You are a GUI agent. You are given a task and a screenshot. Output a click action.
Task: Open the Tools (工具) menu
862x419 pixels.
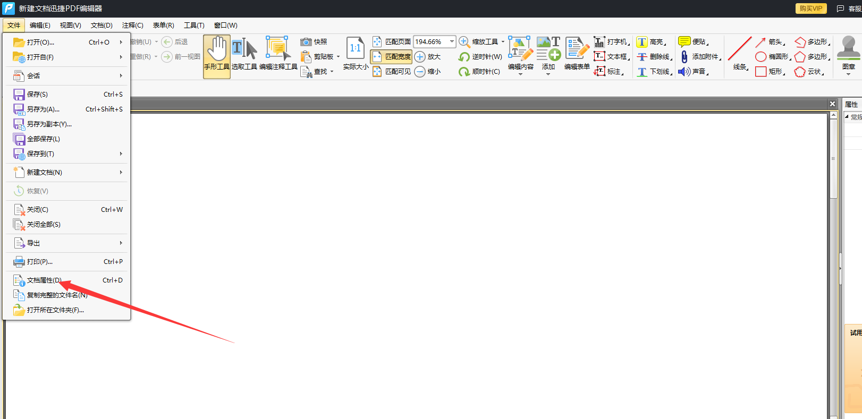194,25
